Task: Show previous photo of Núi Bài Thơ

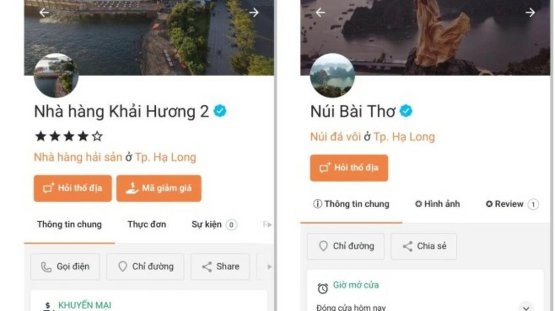Action: (320, 13)
